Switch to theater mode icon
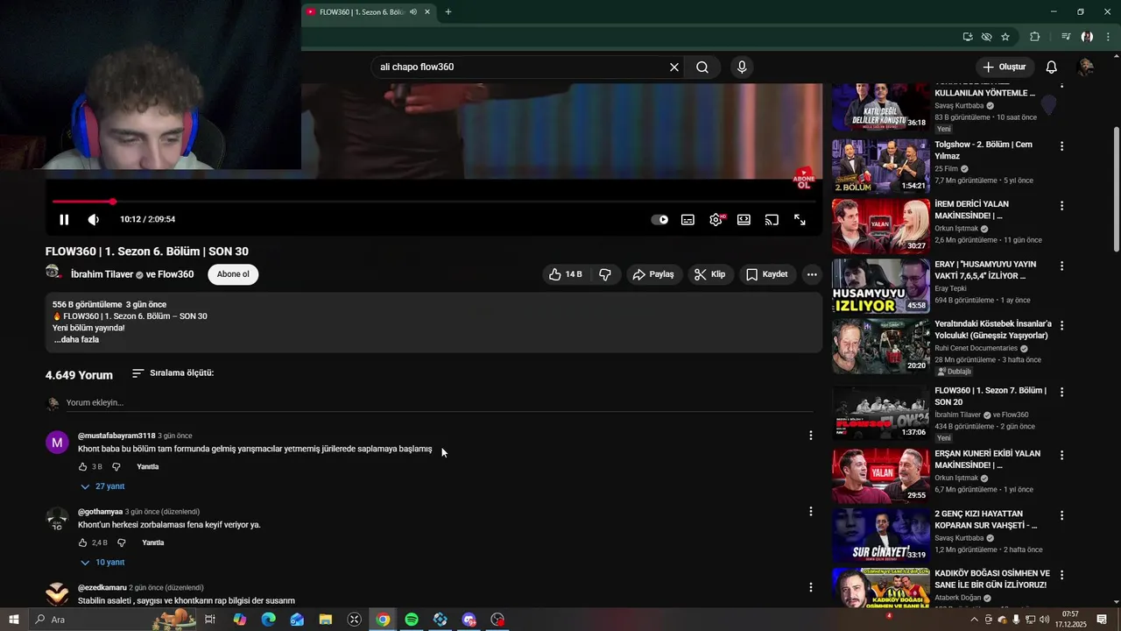 tap(744, 220)
